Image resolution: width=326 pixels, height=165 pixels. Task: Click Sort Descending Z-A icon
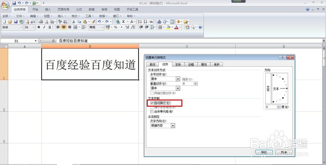[145, 21]
